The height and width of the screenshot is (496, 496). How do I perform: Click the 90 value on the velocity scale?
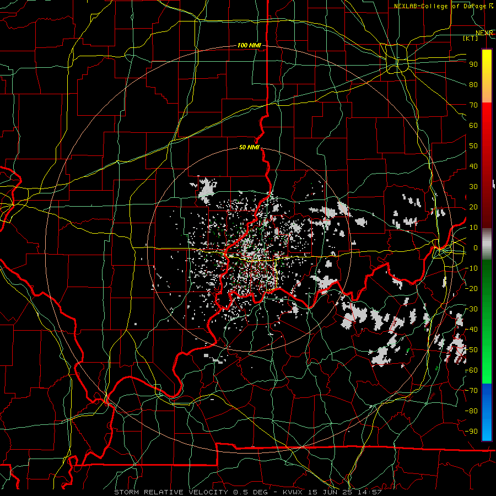click(473, 64)
